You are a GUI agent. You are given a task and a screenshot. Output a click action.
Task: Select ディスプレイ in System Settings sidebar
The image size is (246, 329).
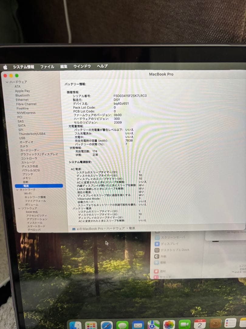coord(166,244)
